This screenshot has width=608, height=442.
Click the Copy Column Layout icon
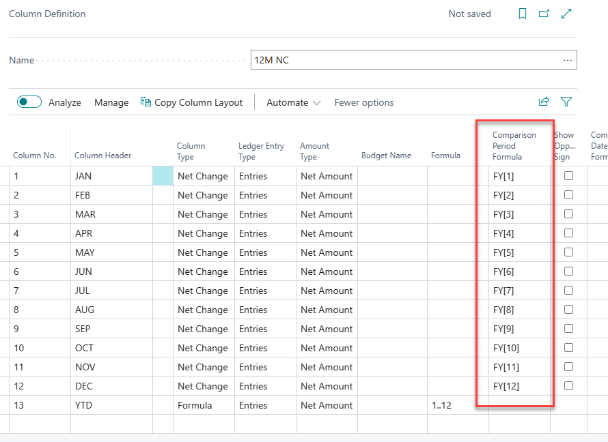click(146, 102)
